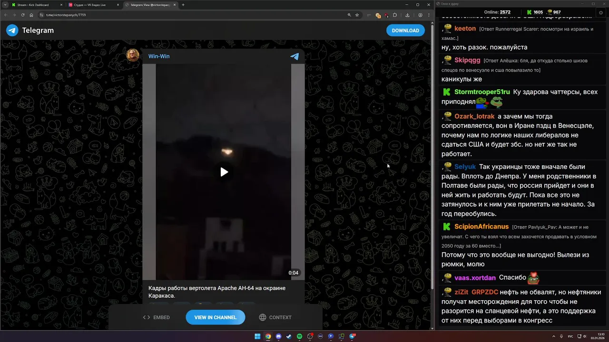The width and height of the screenshot is (609, 342).
Task: Click the video caption about Apache AH-64
Action: pos(217,292)
